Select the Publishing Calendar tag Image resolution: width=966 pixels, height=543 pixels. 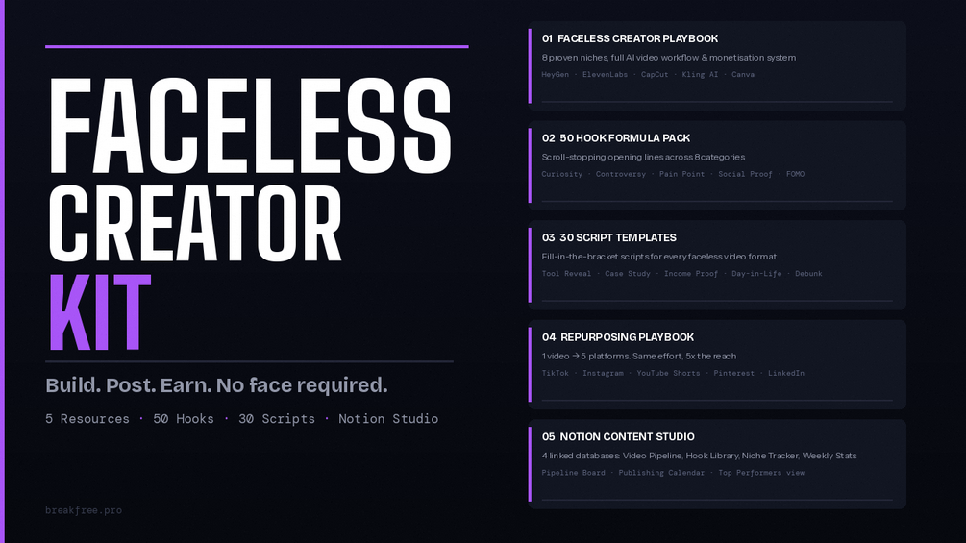click(661, 473)
